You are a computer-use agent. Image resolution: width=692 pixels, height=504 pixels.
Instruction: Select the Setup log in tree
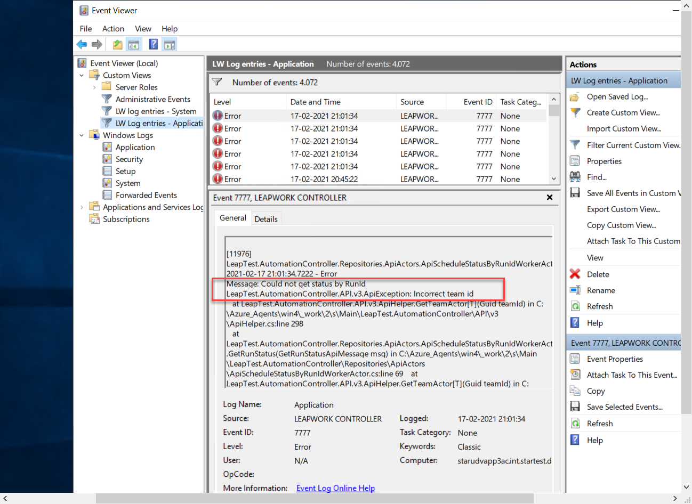(x=125, y=171)
